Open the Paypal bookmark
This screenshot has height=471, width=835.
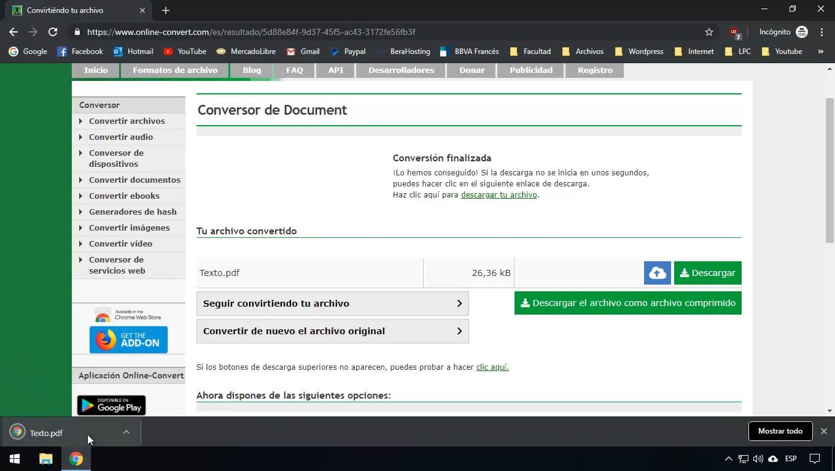pyautogui.click(x=348, y=52)
